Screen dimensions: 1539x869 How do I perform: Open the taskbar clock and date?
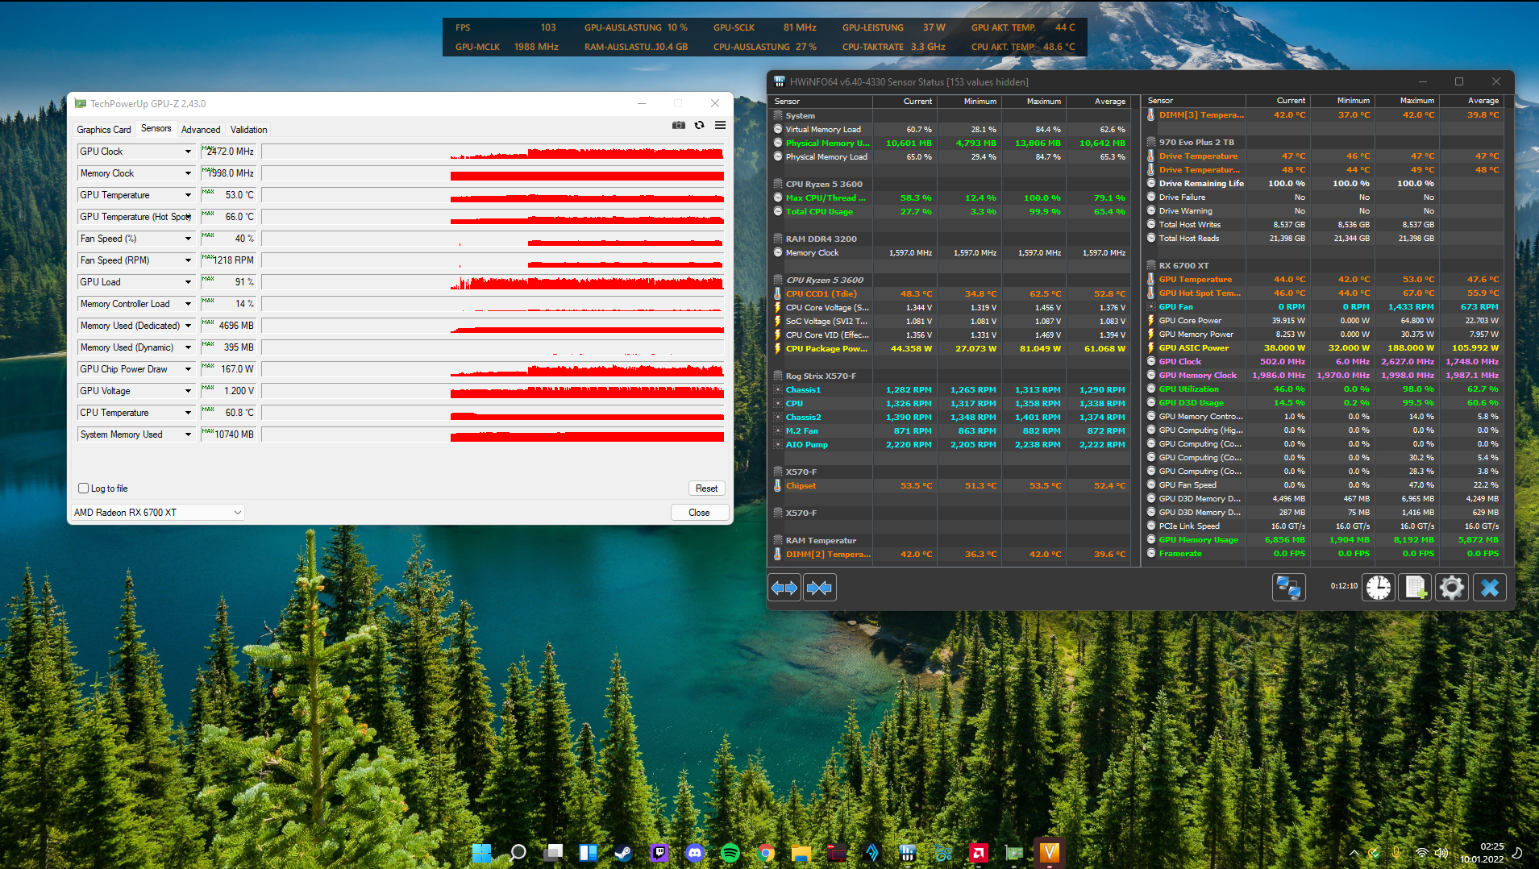pyautogui.click(x=1482, y=853)
